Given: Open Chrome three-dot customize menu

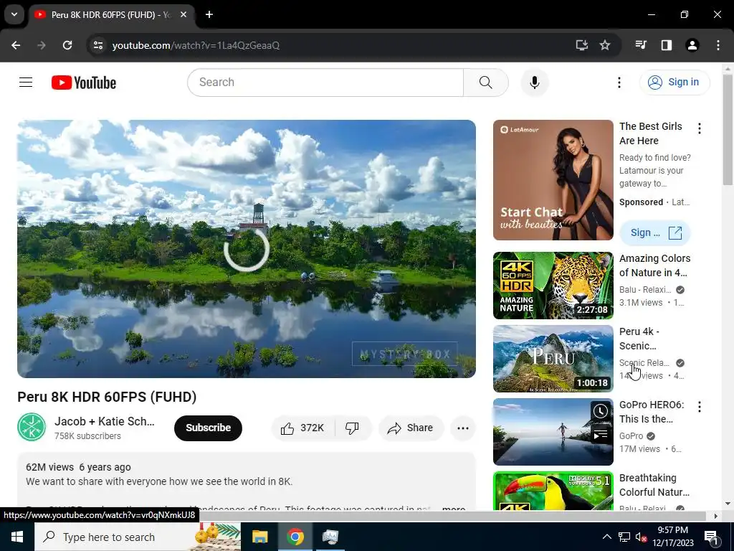Looking at the screenshot, I should pos(718,45).
